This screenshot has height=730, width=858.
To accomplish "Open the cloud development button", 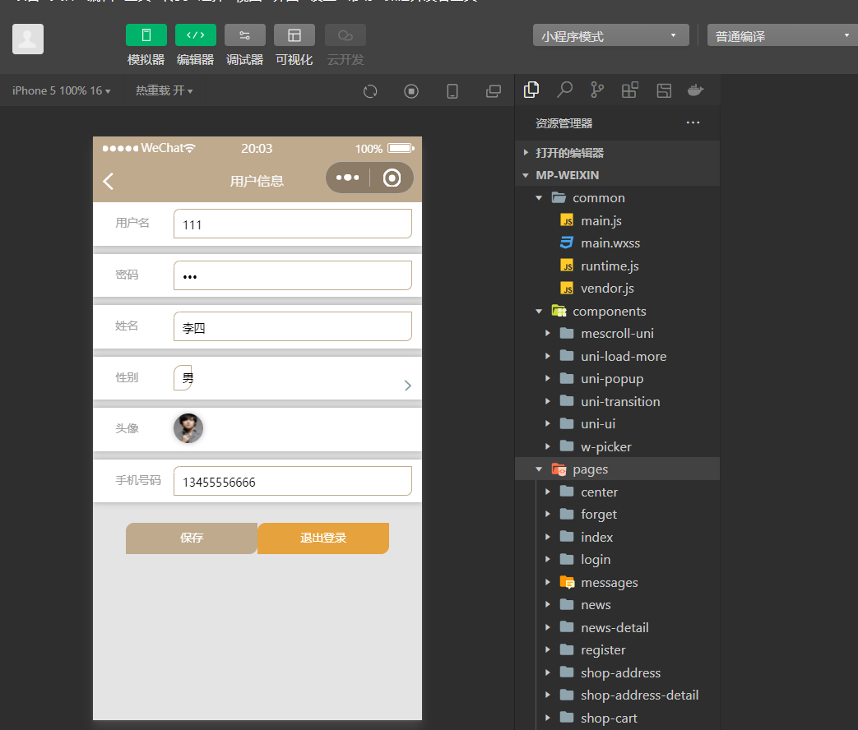I will pos(346,35).
